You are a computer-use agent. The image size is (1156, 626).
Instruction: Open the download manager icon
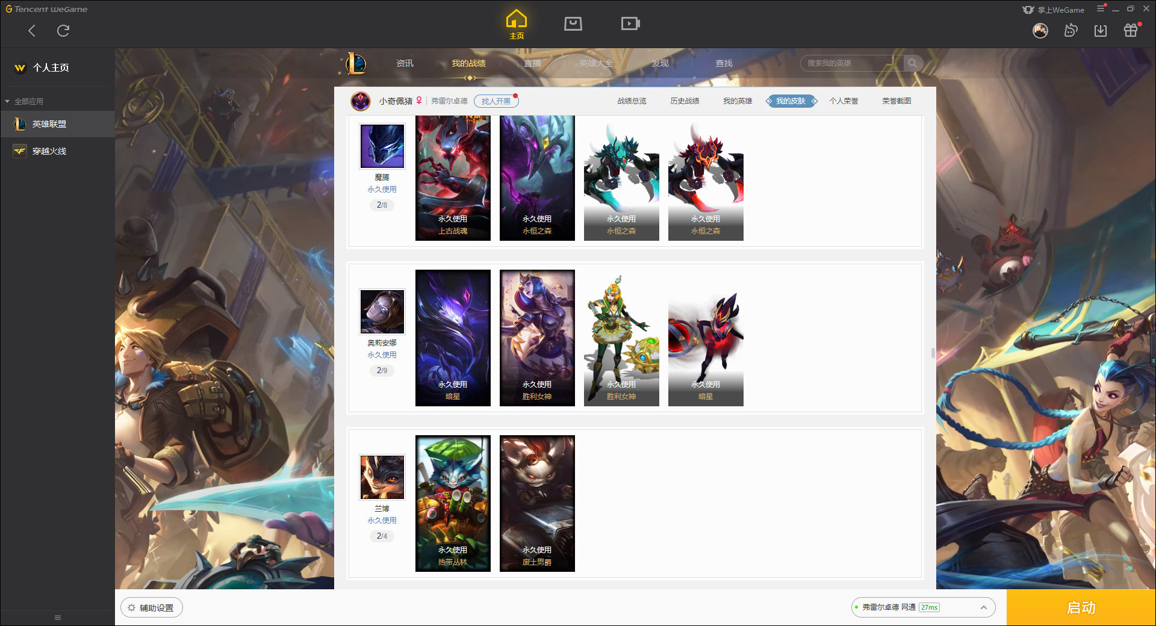1101,30
